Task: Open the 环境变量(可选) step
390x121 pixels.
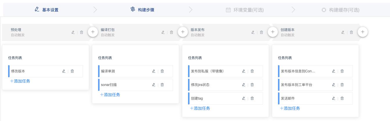Action: click(245, 10)
